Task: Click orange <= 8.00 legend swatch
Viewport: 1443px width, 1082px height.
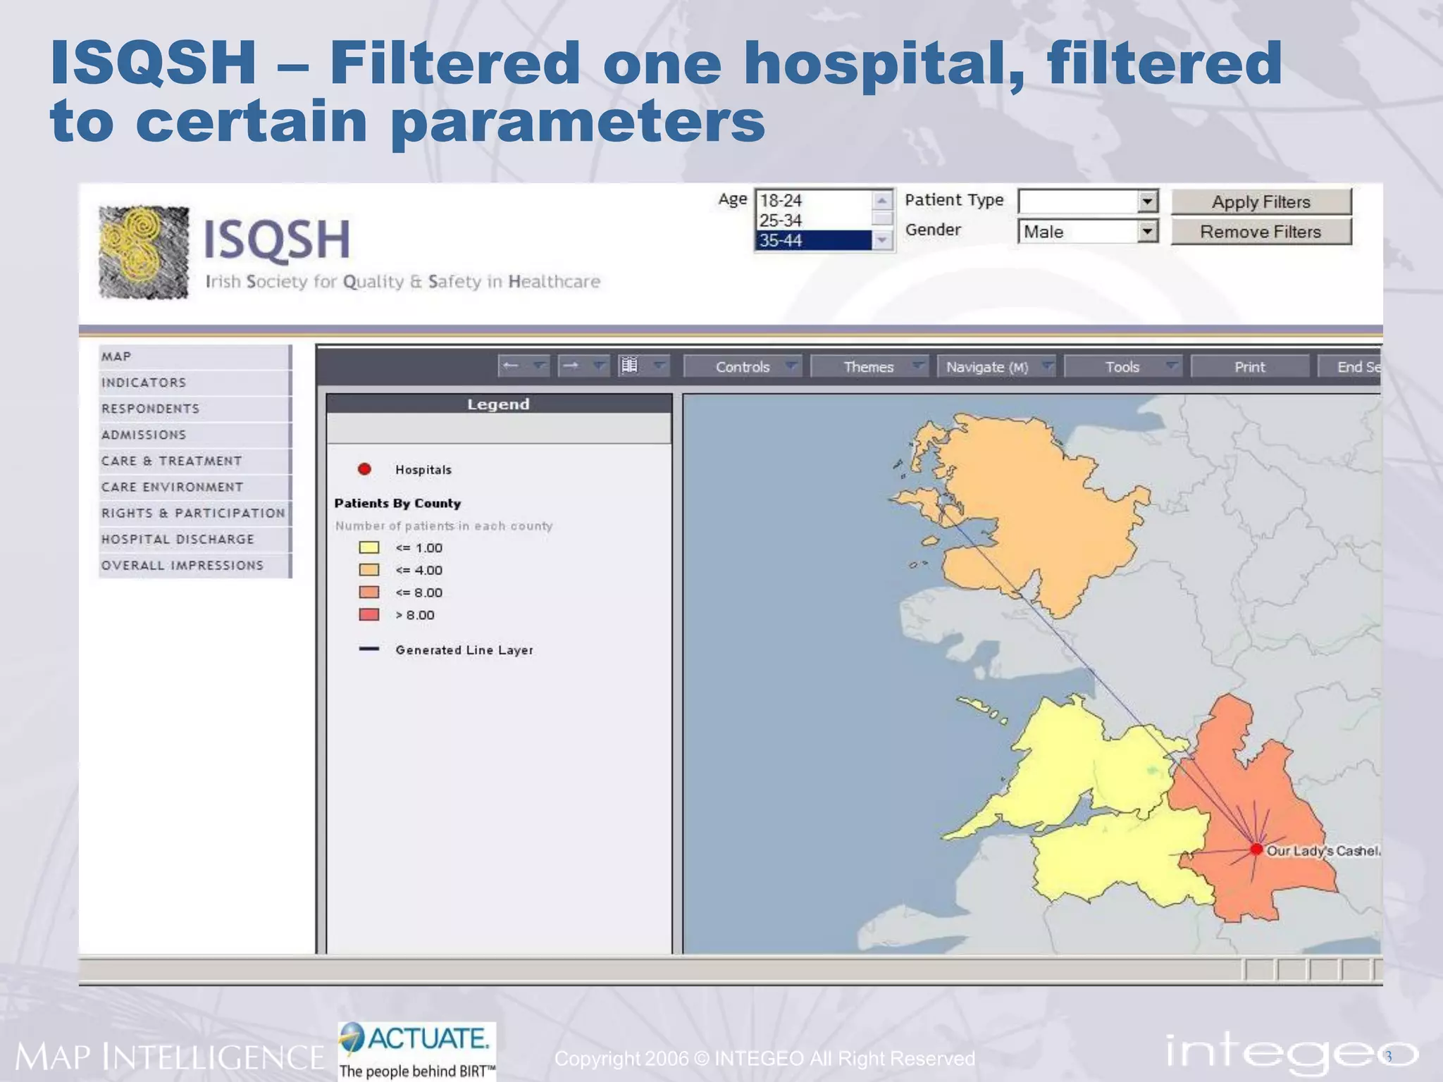Action: coord(369,592)
